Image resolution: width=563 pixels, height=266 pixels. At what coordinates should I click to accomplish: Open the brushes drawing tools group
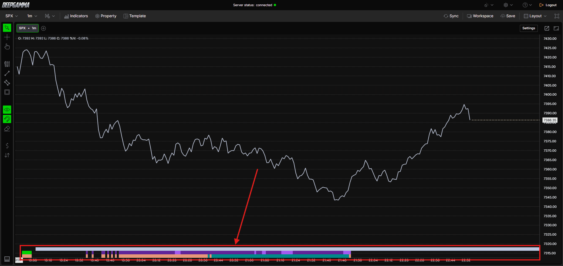[7, 64]
